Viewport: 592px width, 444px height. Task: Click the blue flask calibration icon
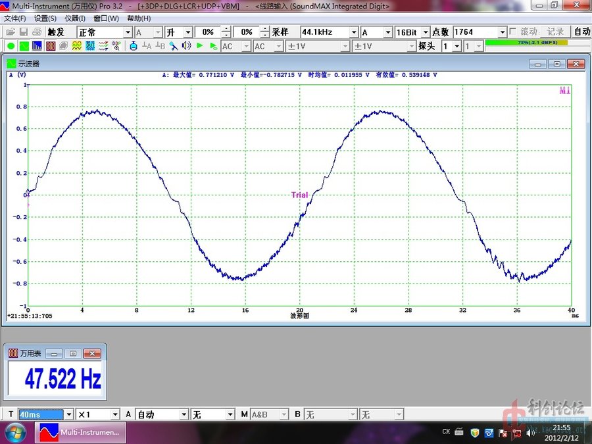(133, 46)
